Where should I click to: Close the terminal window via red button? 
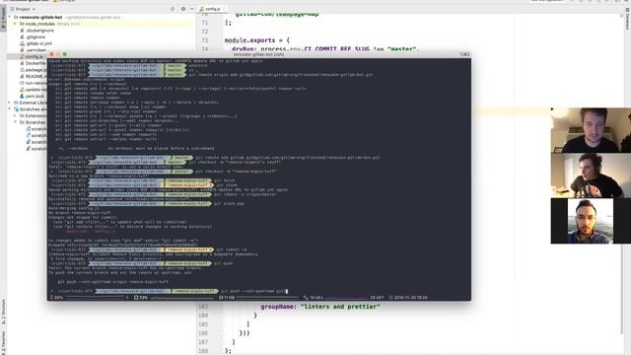click(x=51, y=54)
